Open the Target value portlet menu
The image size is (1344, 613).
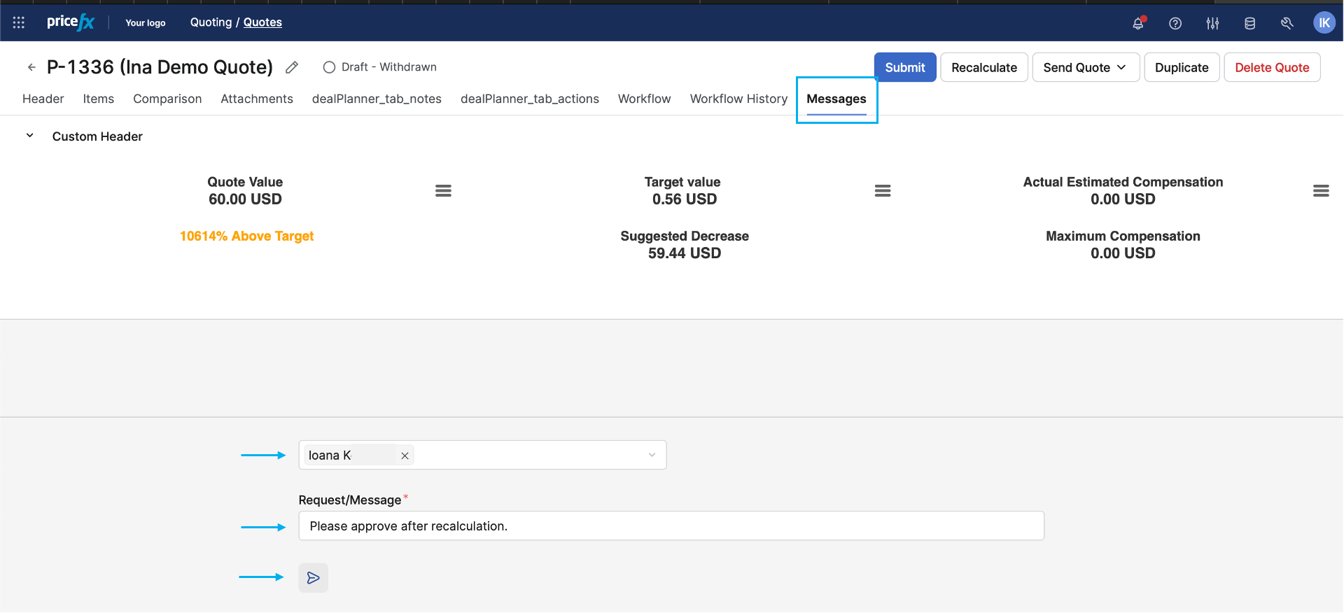point(882,190)
